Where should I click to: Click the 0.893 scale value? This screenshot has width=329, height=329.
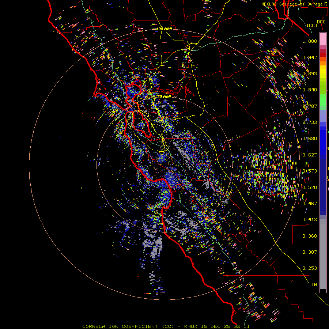[310, 73]
